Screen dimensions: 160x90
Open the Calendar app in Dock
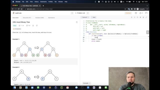(x=67, y=87)
